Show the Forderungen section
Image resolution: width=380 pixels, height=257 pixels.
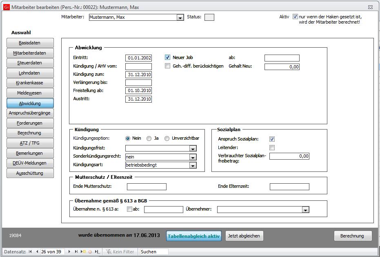click(x=30, y=123)
